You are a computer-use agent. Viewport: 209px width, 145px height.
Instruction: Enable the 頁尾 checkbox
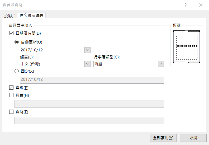pos(11,112)
